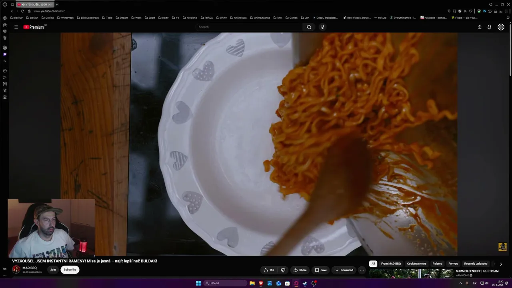Open the Design bookmarks folder
This screenshot has height=288, width=512.
pyautogui.click(x=32, y=18)
